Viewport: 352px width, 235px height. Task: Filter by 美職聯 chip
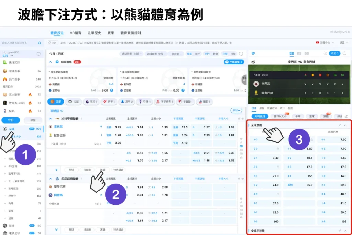click(186, 102)
